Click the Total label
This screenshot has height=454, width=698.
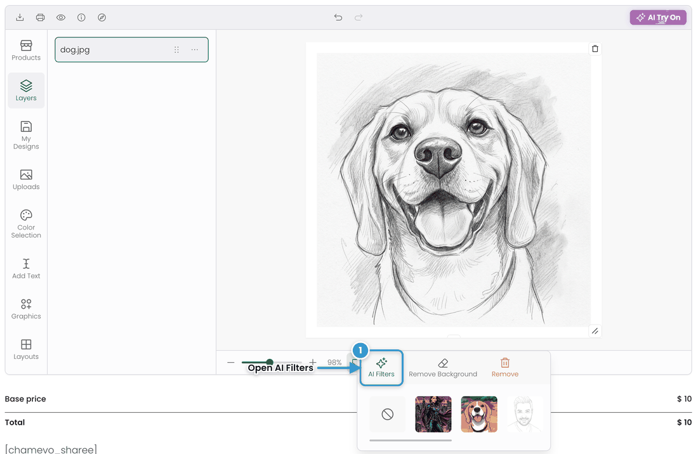(15, 422)
